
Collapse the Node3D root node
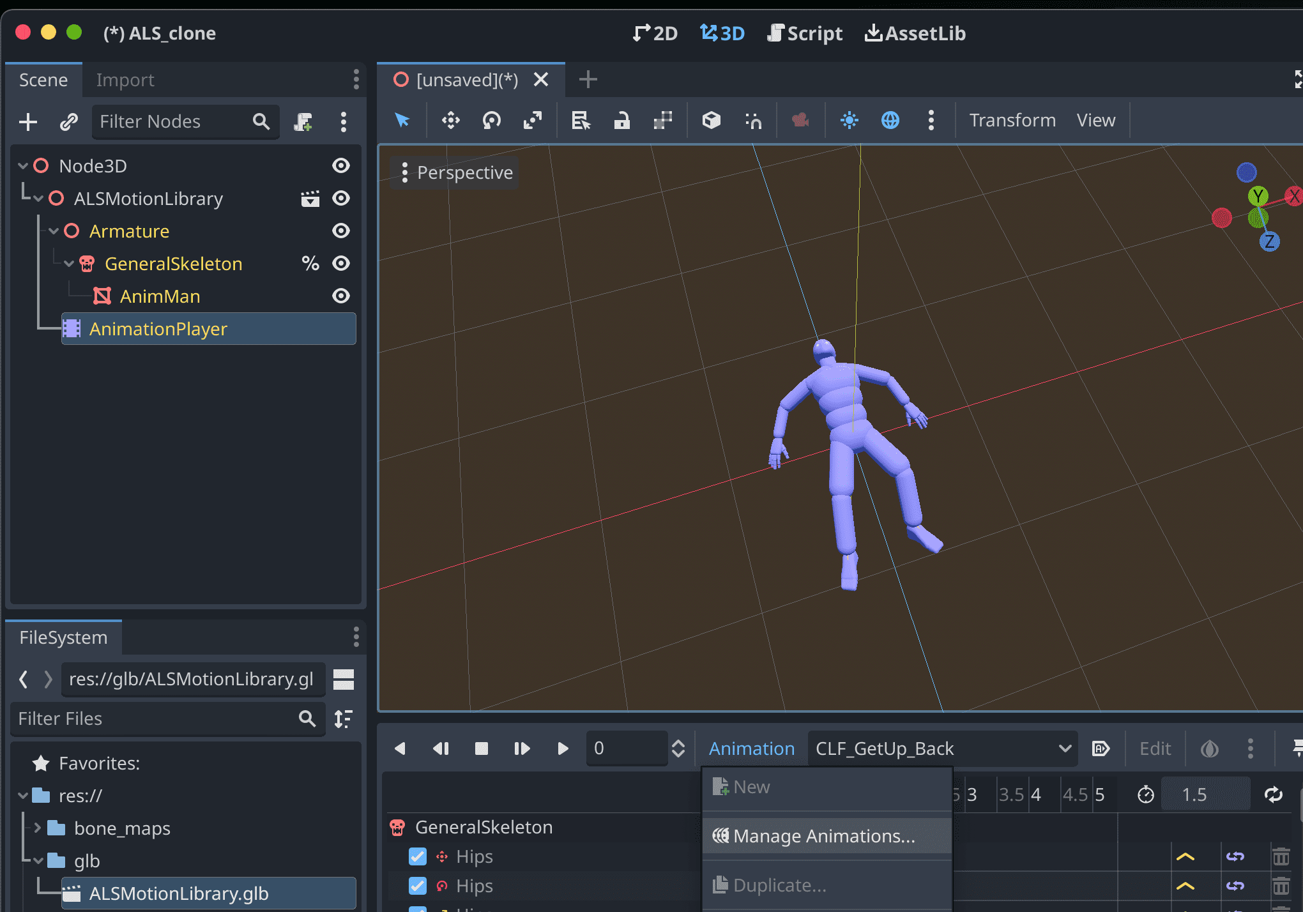point(22,165)
